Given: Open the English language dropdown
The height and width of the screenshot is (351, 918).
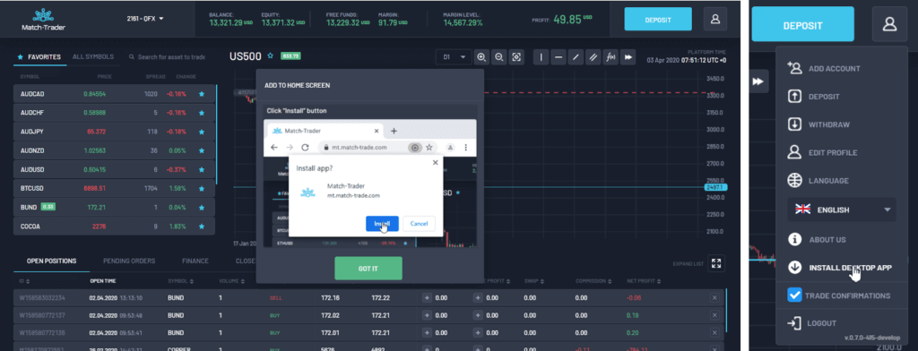Looking at the screenshot, I should point(841,210).
